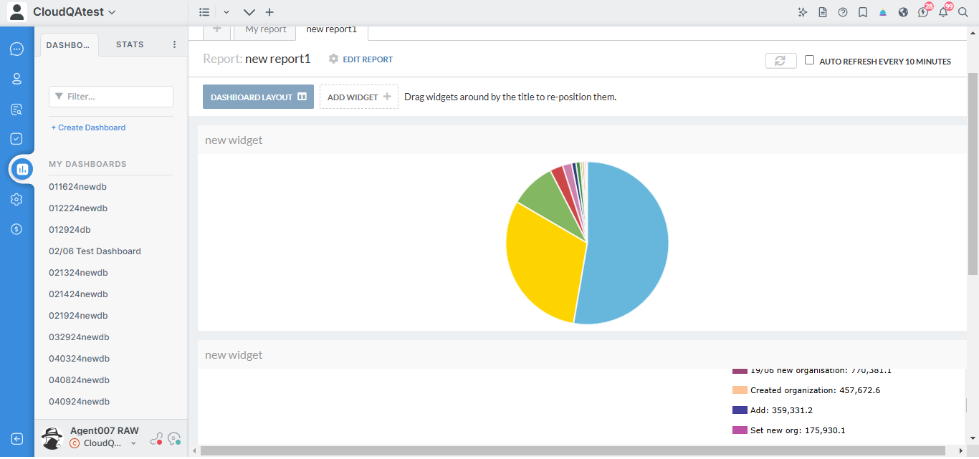Click the help question mark icon

point(843,12)
